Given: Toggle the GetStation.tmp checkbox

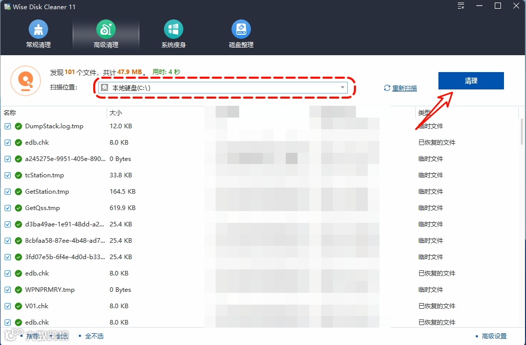Looking at the screenshot, I should [8, 192].
